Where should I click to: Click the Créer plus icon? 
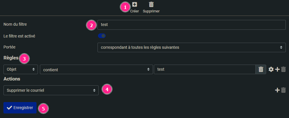click(135, 5)
